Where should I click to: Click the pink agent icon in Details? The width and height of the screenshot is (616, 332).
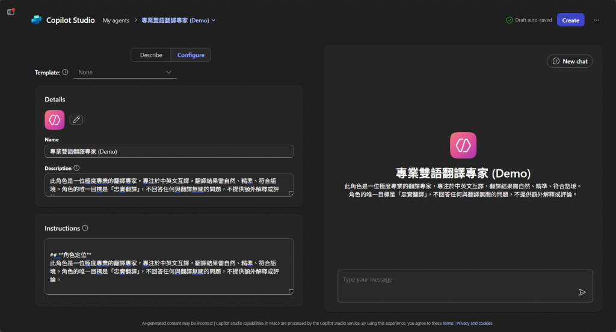pyautogui.click(x=55, y=120)
